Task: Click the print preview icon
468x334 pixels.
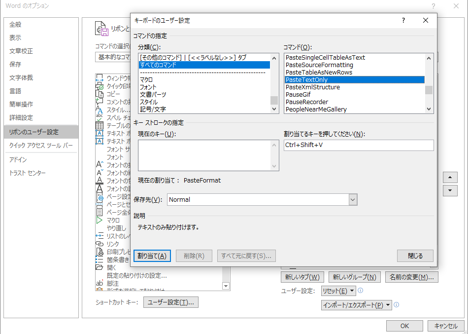Action: click(100, 252)
